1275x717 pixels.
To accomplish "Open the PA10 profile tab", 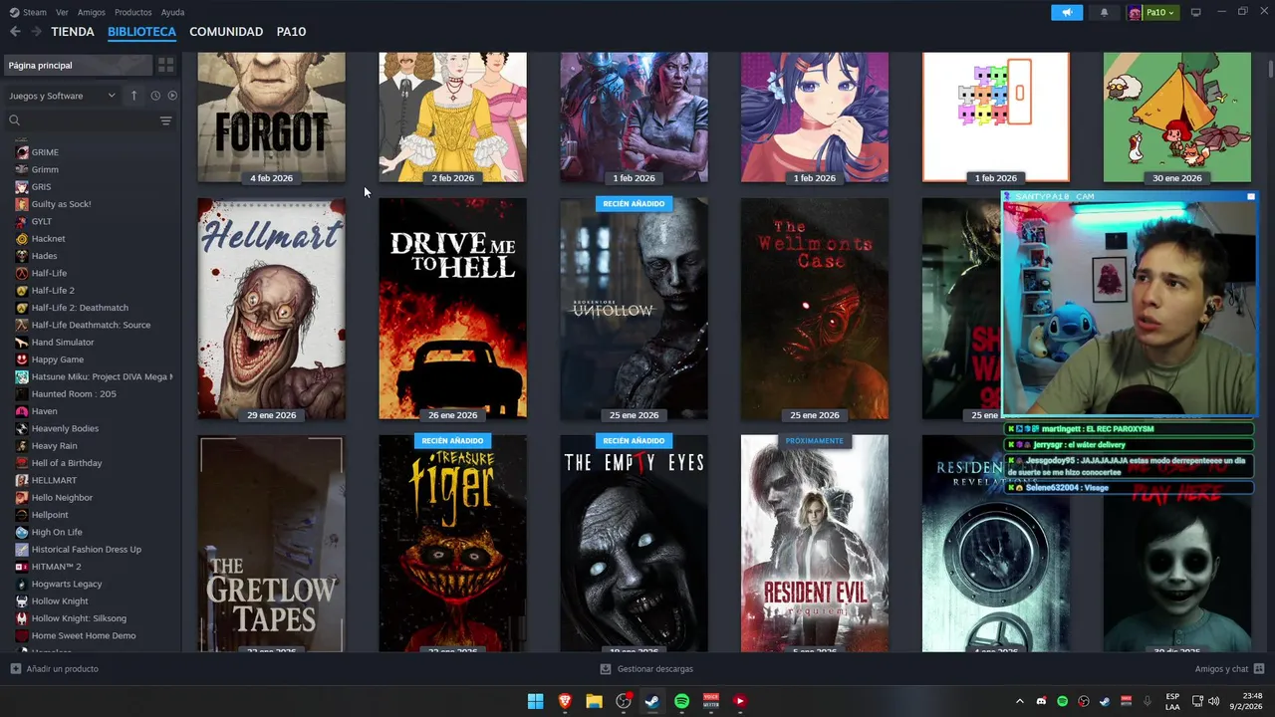I will coord(291,32).
